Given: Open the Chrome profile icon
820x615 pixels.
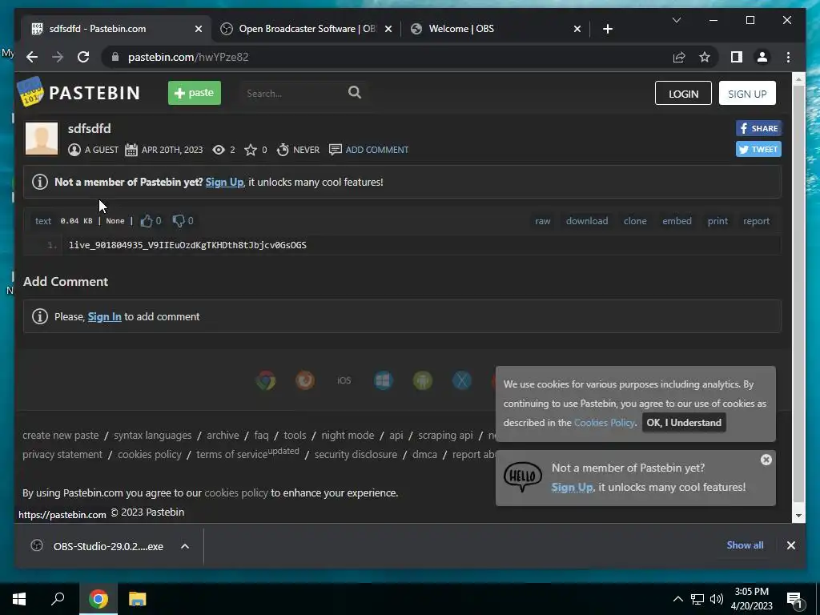Looking at the screenshot, I should click(x=762, y=57).
